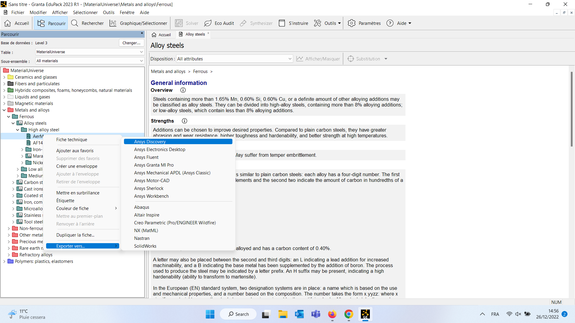The width and height of the screenshot is (575, 323).
Task: Open the Sous-ensemble All materials dropdown
Action: (x=141, y=61)
